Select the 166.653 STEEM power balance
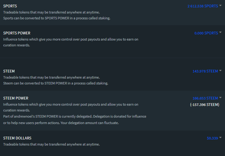 (205, 98)
